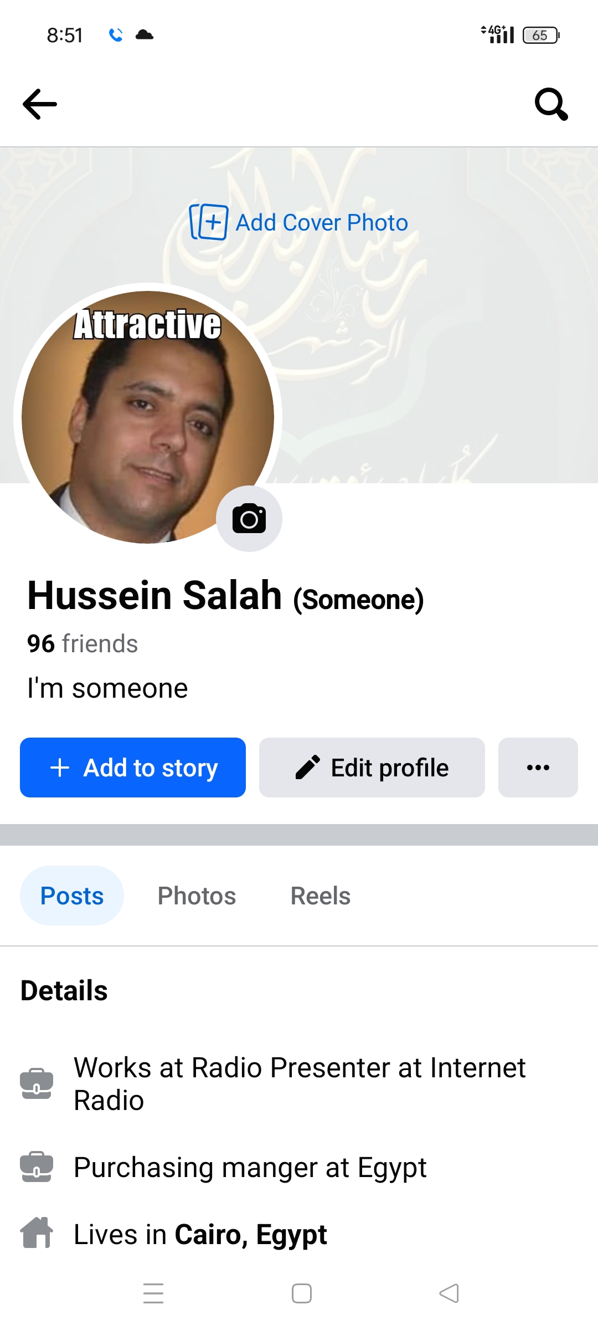This screenshot has height=1330, width=598.
Task: Switch to the Photos tab
Action: [197, 896]
